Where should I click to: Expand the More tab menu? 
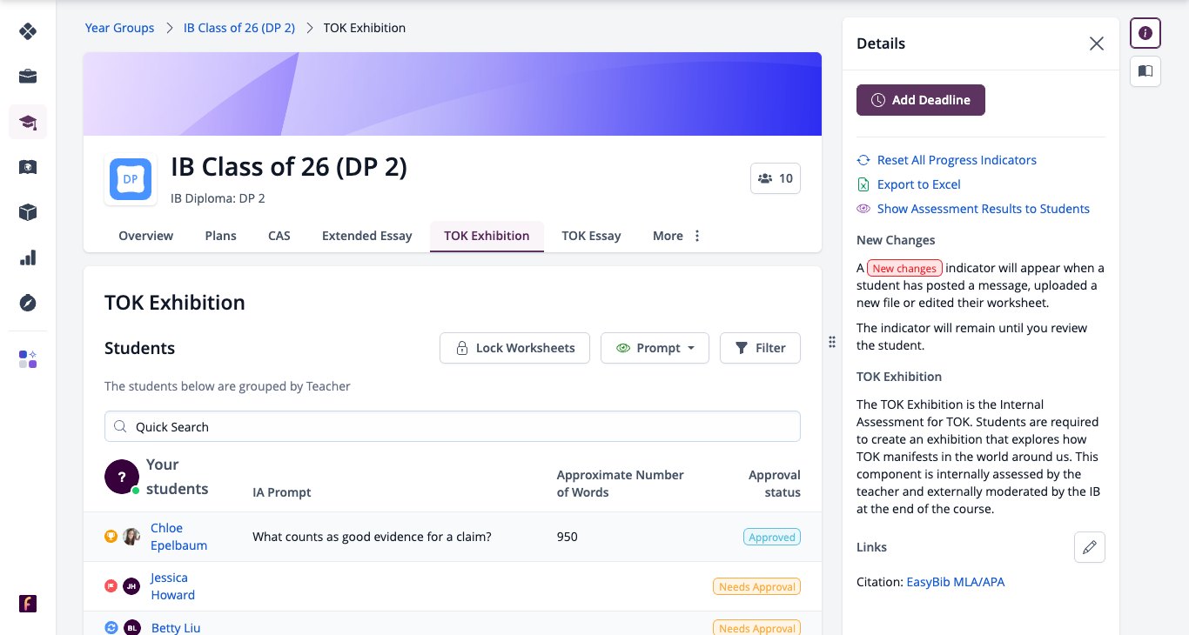tap(676, 236)
